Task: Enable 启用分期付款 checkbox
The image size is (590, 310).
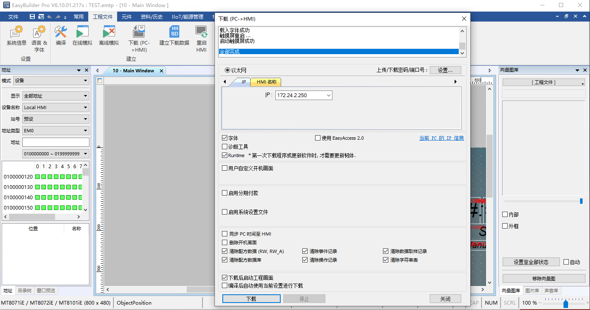Action: pyautogui.click(x=225, y=193)
